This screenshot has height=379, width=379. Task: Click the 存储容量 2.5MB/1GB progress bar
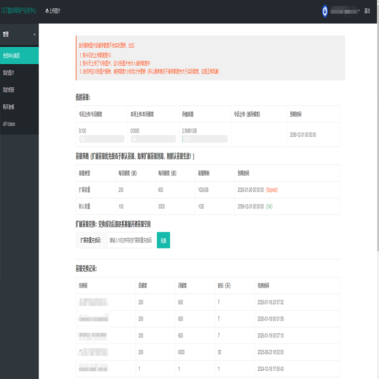[204, 139]
